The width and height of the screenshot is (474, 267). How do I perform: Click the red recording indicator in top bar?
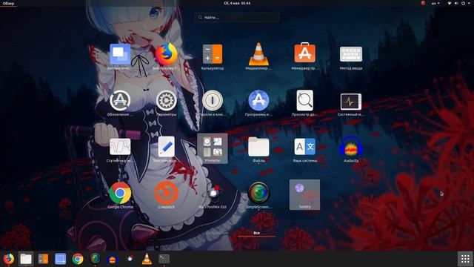pyautogui.click(x=423, y=3)
